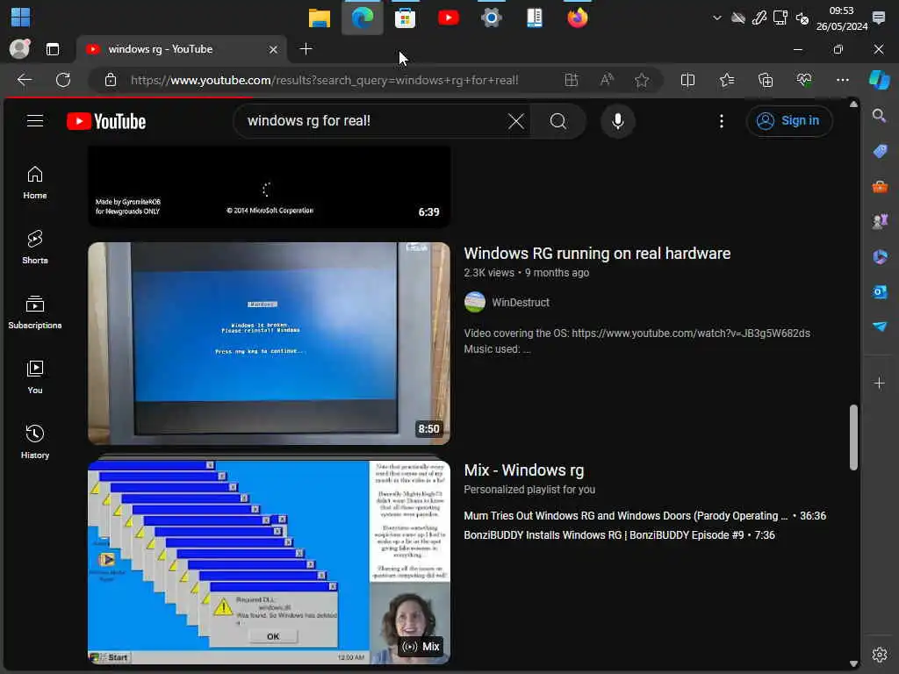Play the 8:50 CRT blue screen thumbnail

(269, 343)
